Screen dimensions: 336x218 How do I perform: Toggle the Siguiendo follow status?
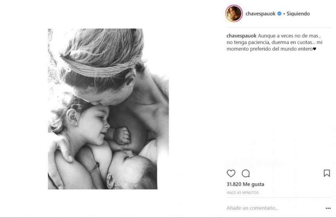click(x=298, y=14)
